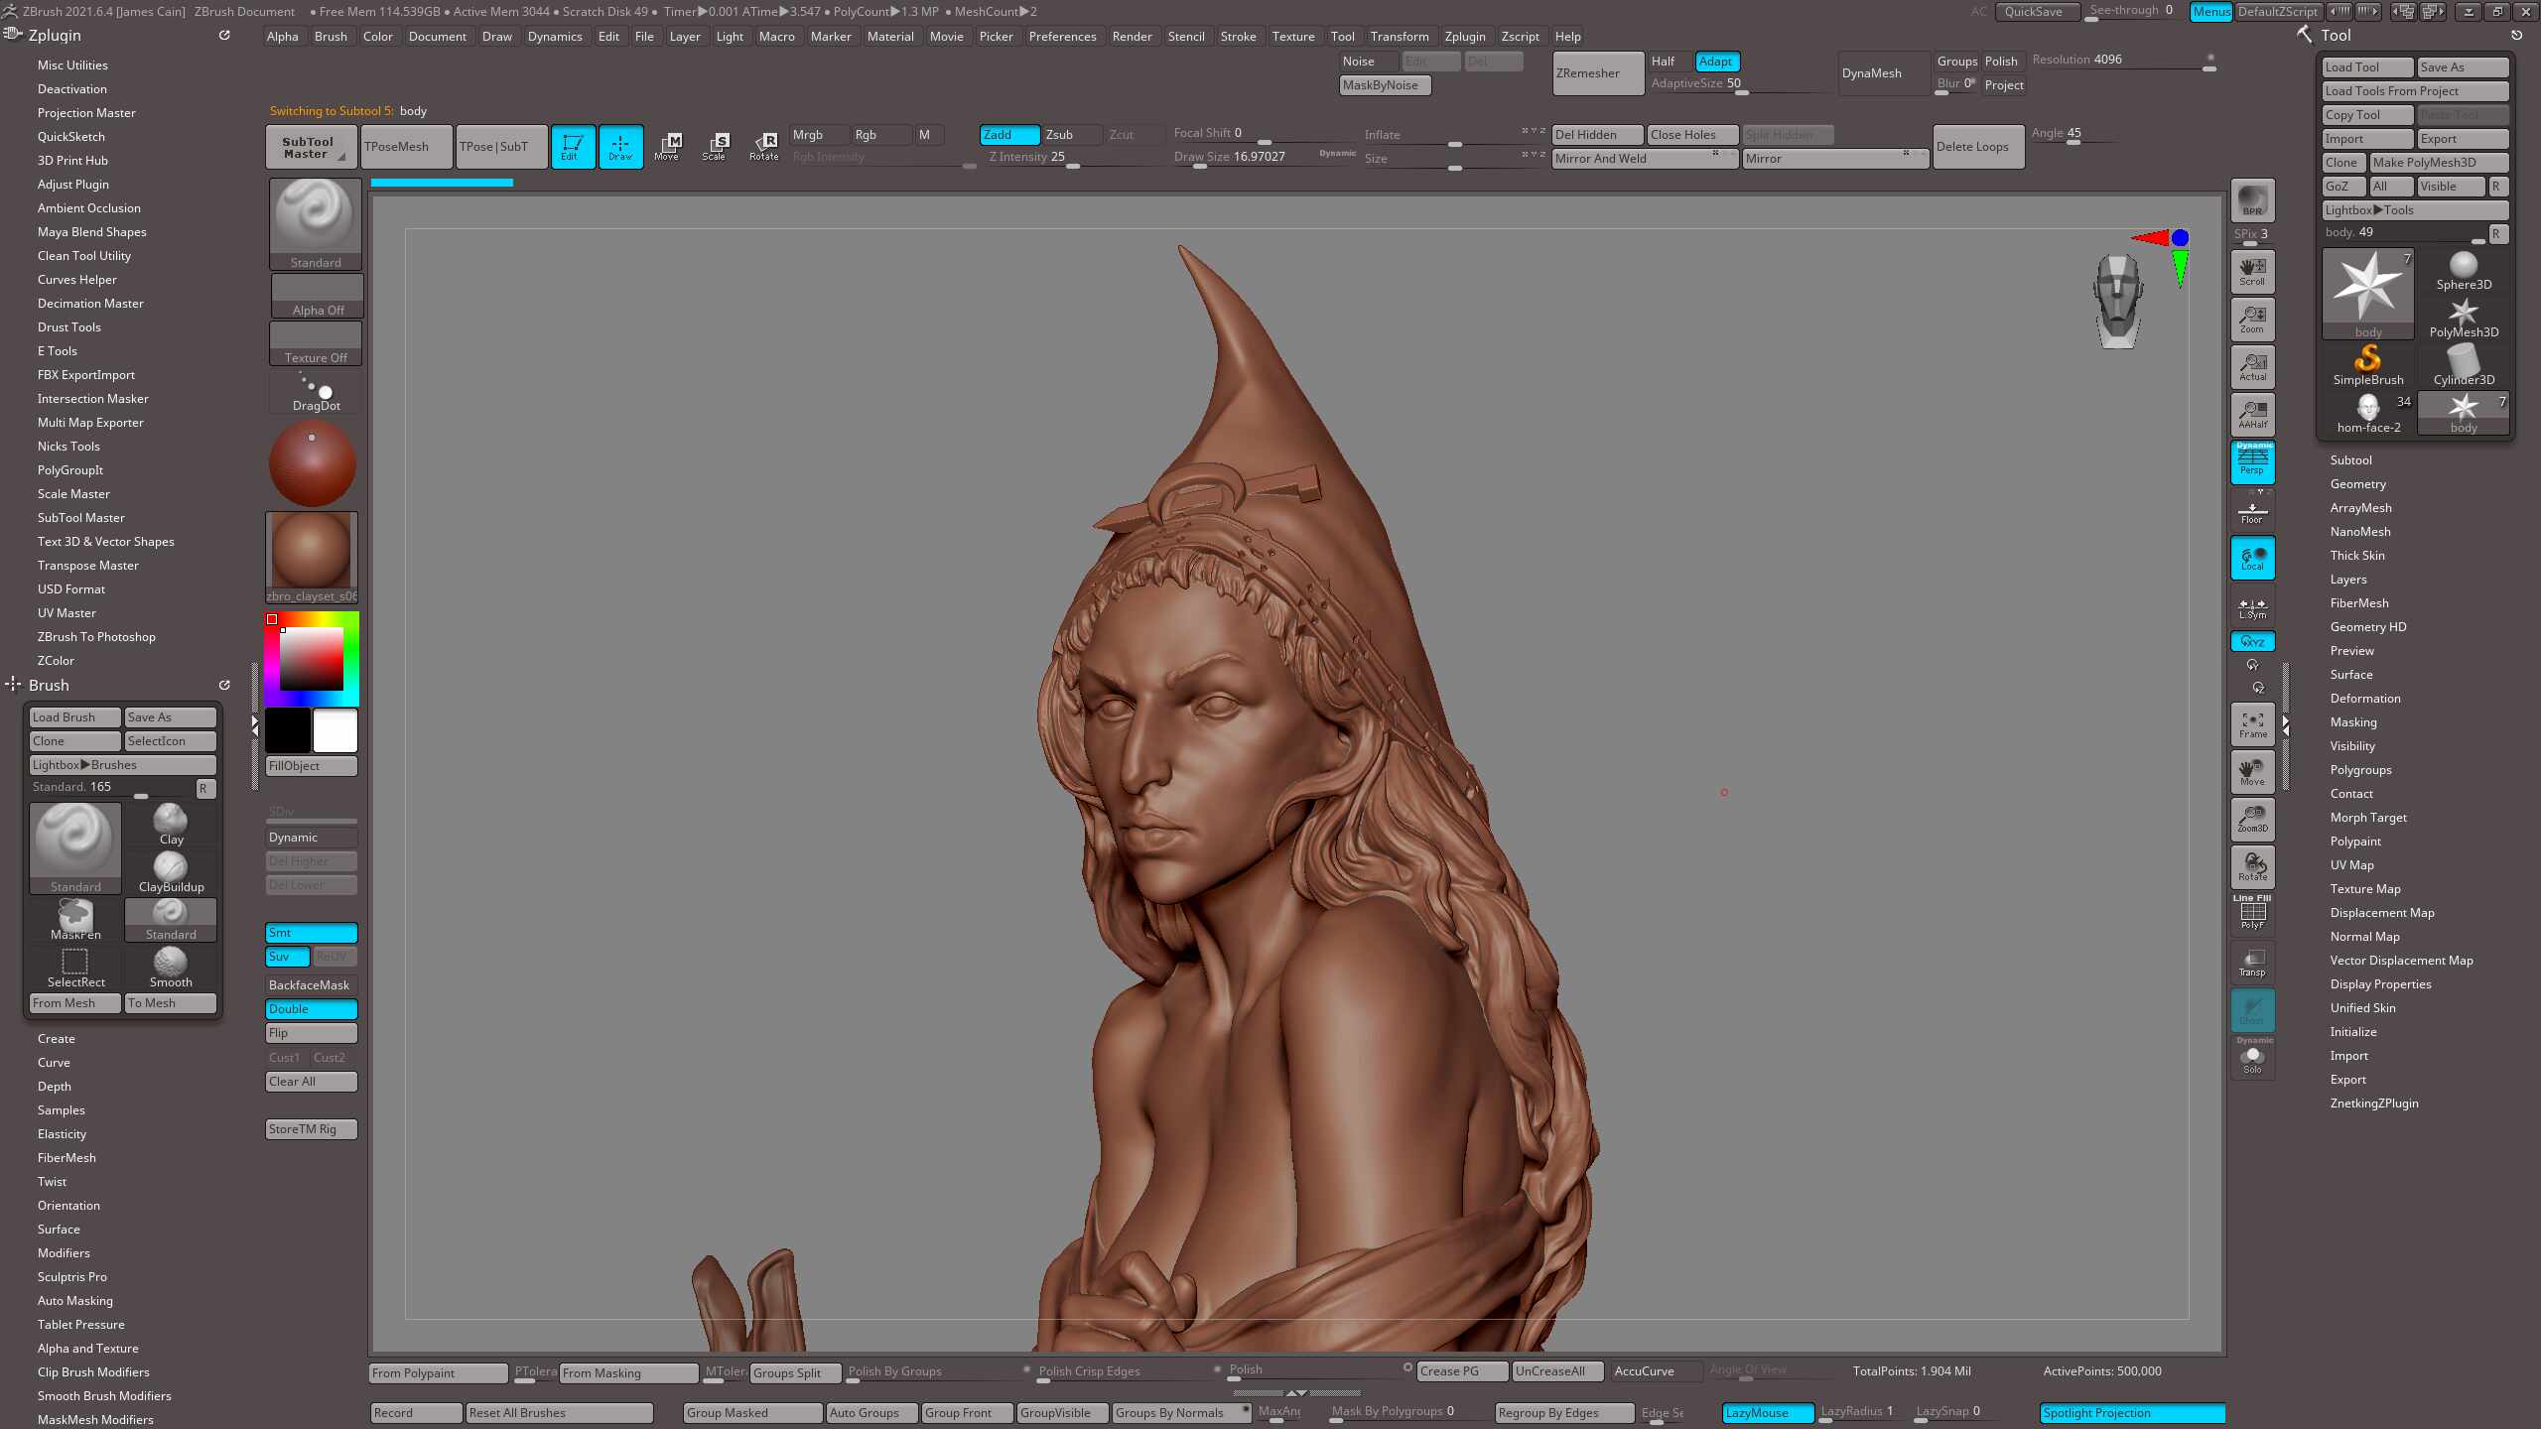Pick the SimpleBrush tool thumbnail
This screenshot has height=1429, width=2541.
pyautogui.click(x=2368, y=364)
